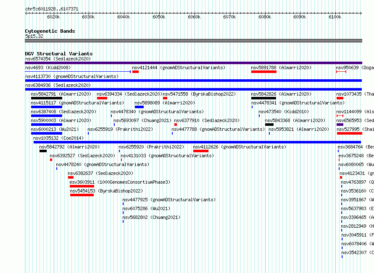Click the black nsv5842791 variant bar
The width and height of the screenshot is (374, 273).
pyautogui.click(x=47, y=98)
